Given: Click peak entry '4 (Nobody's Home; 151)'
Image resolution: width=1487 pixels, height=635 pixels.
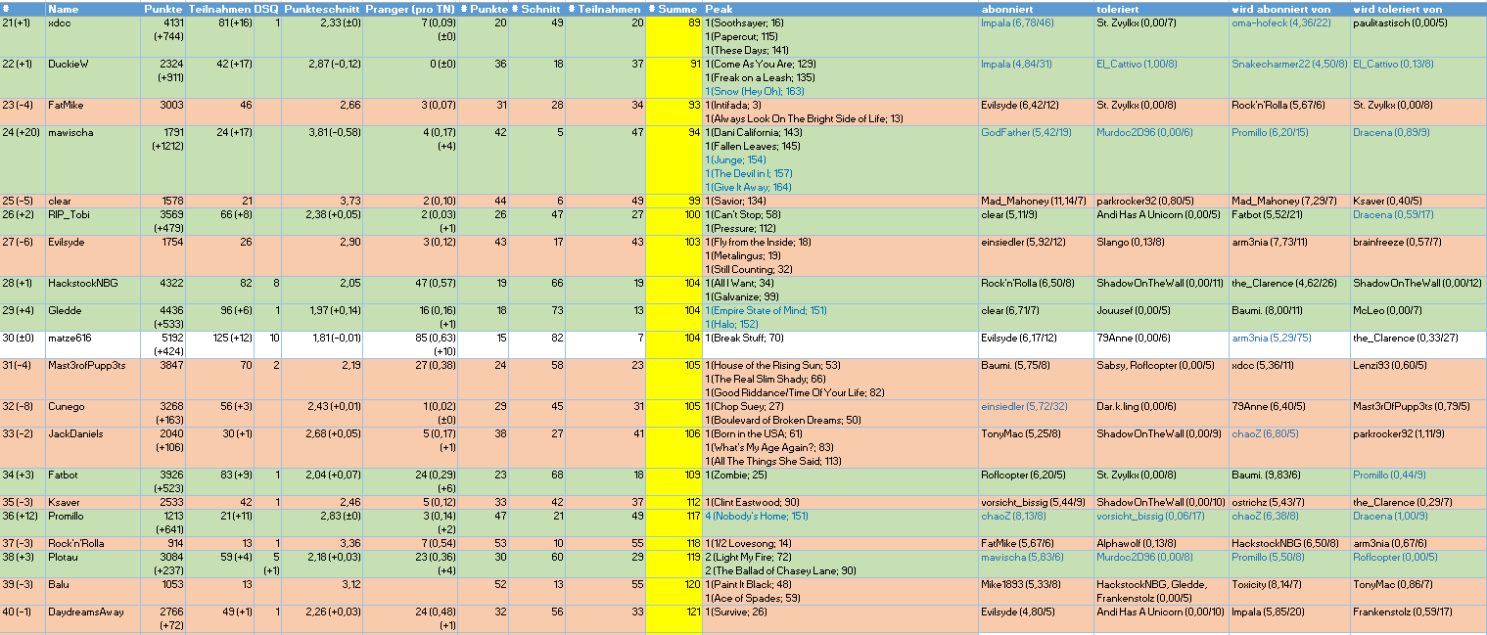Looking at the screenshot, I should (757, 516).
